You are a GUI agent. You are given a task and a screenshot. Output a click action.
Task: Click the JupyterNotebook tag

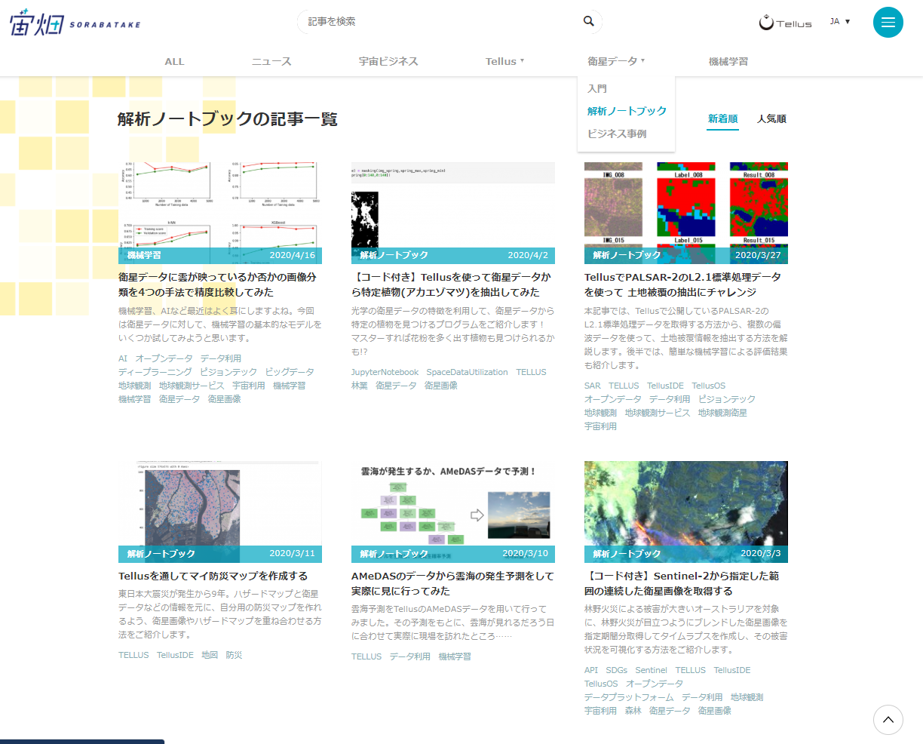click(x=385, y=372)
